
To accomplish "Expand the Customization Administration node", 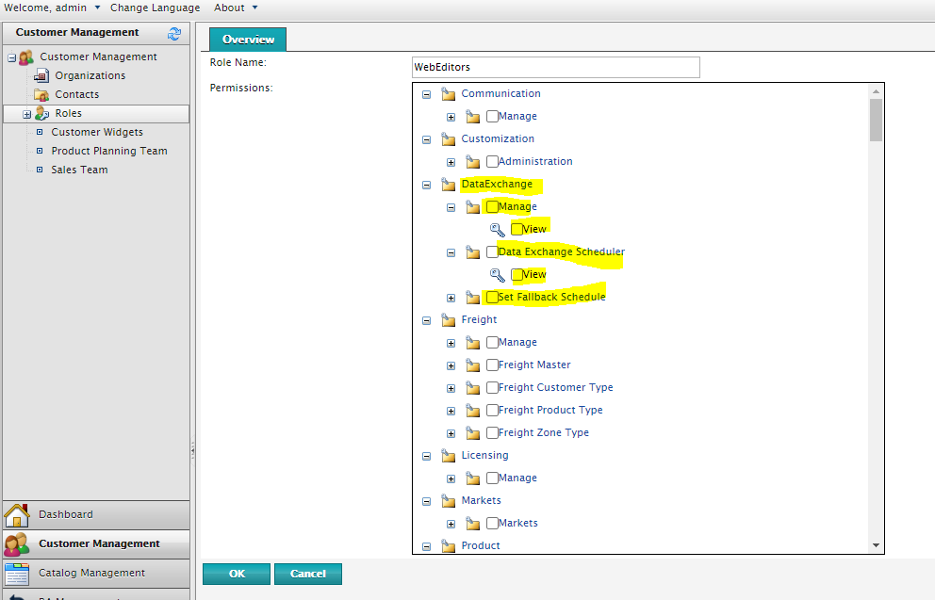I will (x=451, y=162).
